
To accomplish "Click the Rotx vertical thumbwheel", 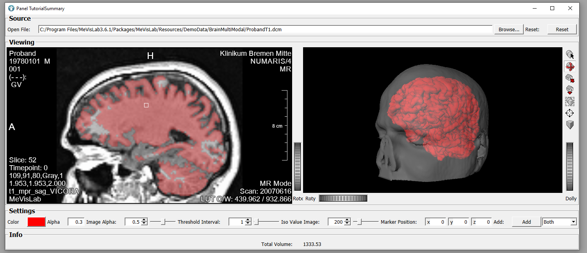I will click(x=298, y=166).
